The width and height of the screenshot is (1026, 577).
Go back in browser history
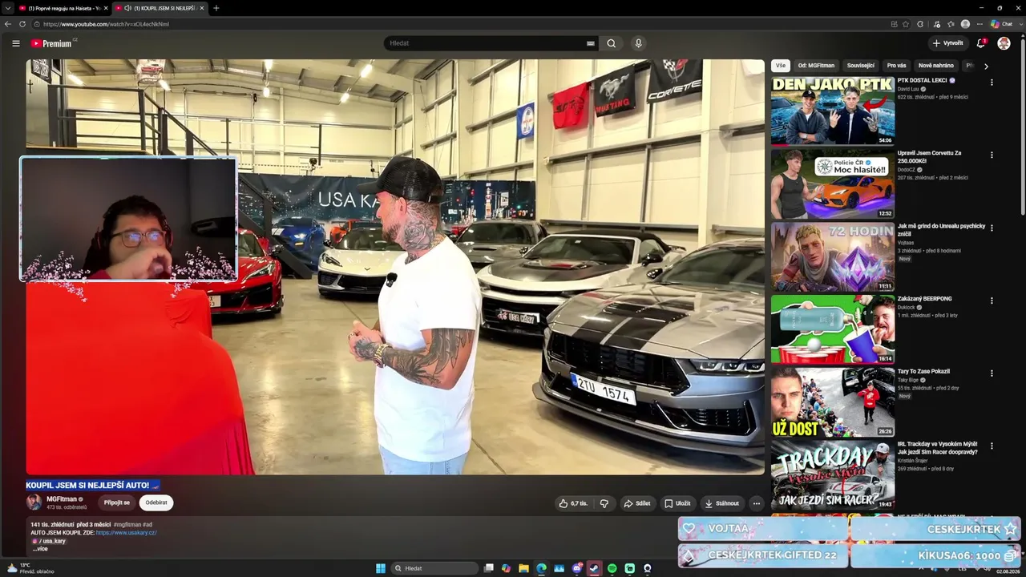click(x=8, y=24)
